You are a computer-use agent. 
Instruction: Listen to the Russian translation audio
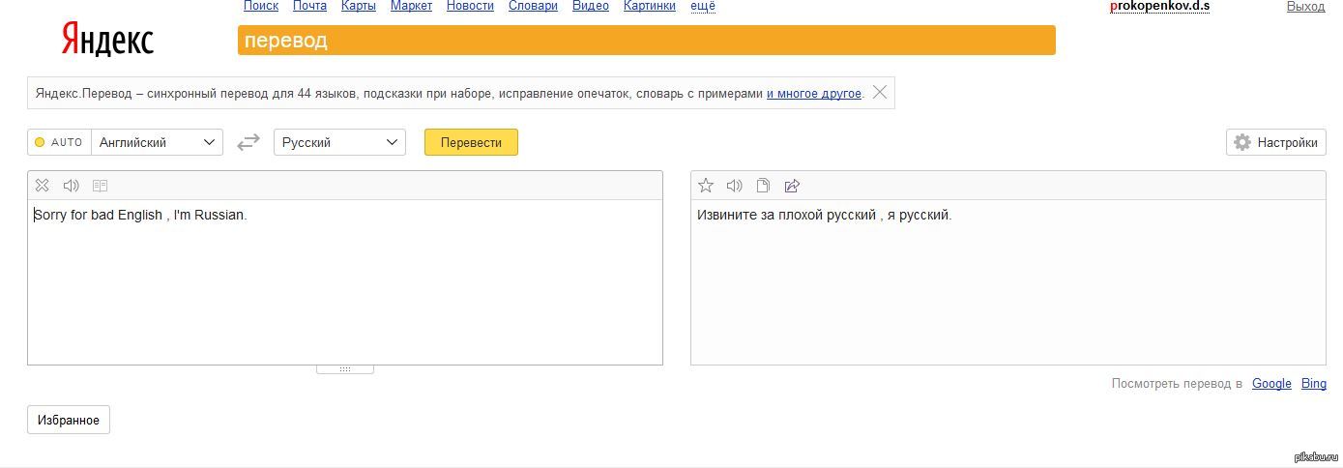735,186
